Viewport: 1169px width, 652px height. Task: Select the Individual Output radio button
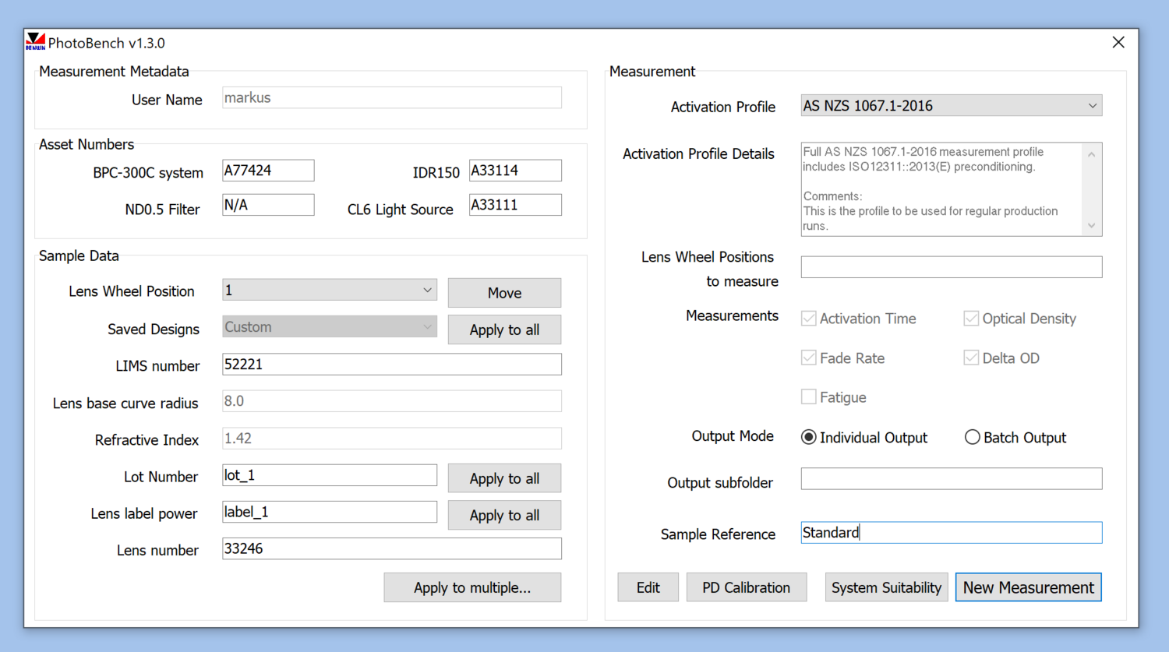click(x=809, y=438)
